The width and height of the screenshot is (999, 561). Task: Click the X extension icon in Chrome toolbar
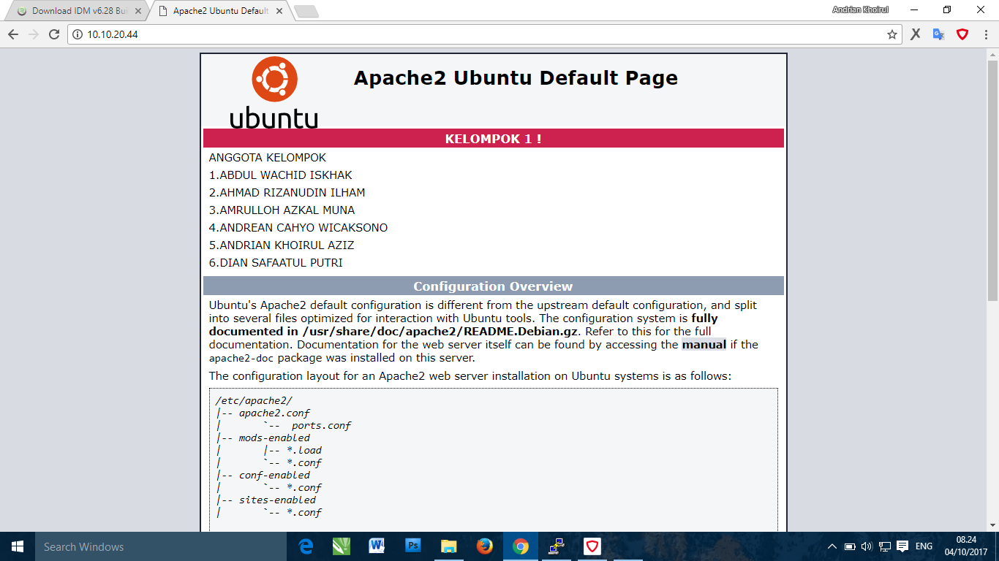915,34
